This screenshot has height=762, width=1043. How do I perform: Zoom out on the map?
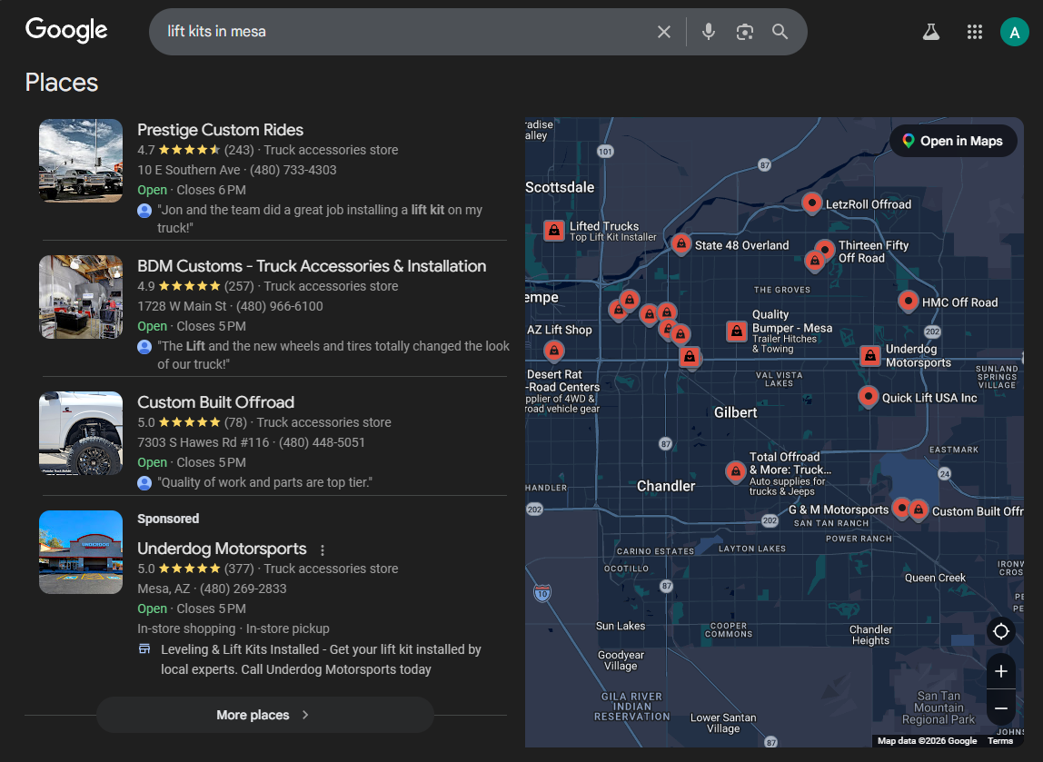coord(1001,708)
